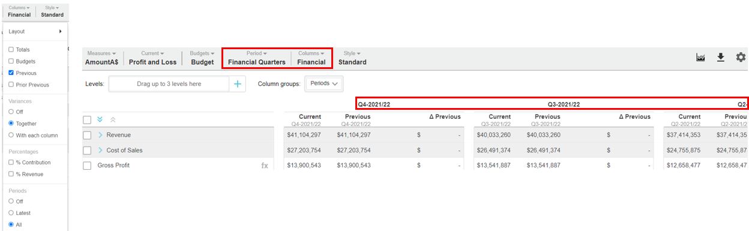The height and width of the screenshot is (231, 749).
Task: Collapse all rows double-chevron up icon
Action: 113,119
